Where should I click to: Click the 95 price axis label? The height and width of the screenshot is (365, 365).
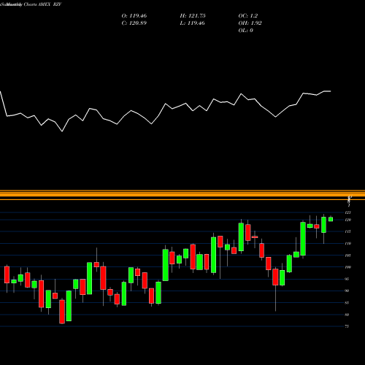pos(347,279)
